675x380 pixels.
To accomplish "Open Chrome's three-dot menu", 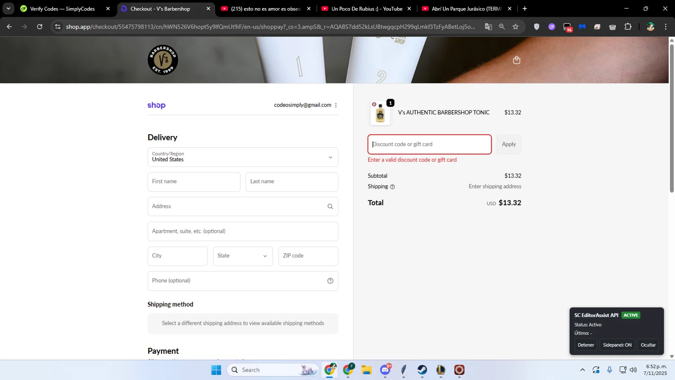I will (x=666, y=27).
